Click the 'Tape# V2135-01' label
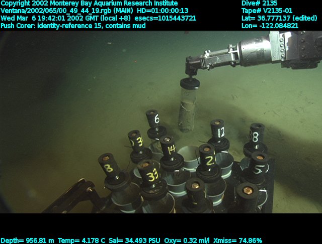The width and height of the screenshot is (322, 244). (267, 11)
